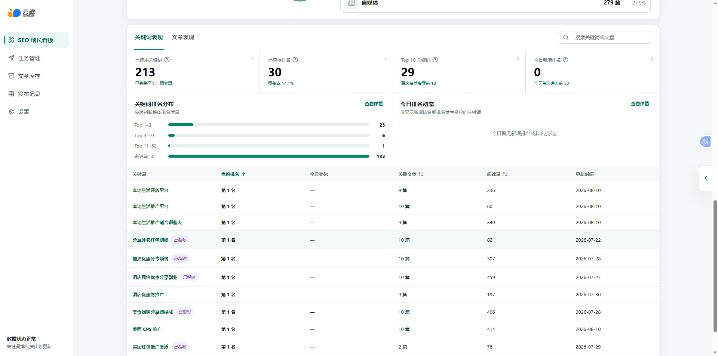This screenshot has height=356, width=718.
Task: Open keyword 本地生活开放平台
Action: click(151, 191)
